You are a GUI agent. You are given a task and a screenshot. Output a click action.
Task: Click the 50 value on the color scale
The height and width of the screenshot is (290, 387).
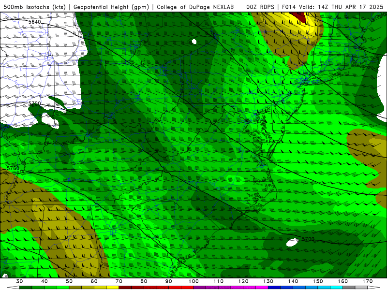69,281
